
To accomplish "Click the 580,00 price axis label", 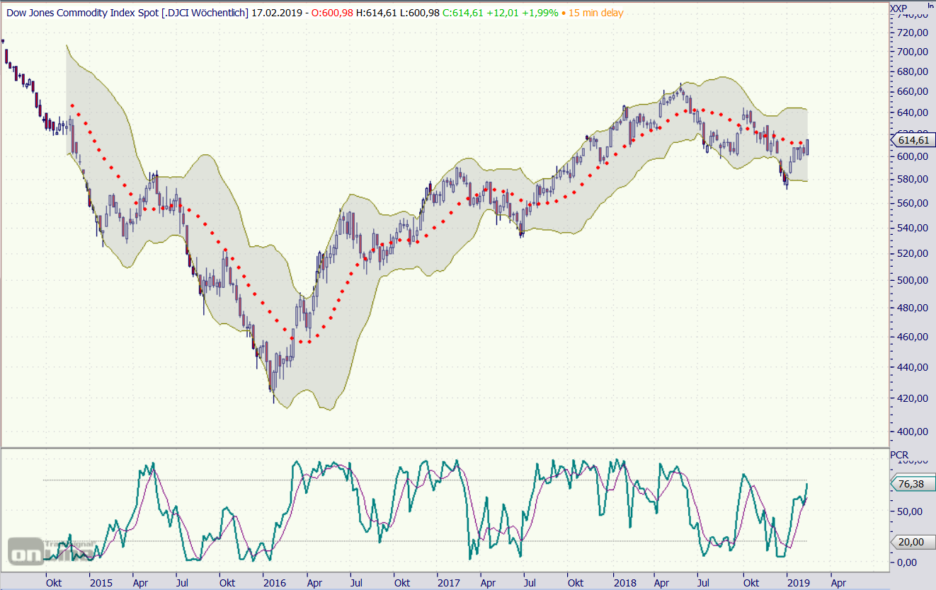I will (x=912, y=179).
